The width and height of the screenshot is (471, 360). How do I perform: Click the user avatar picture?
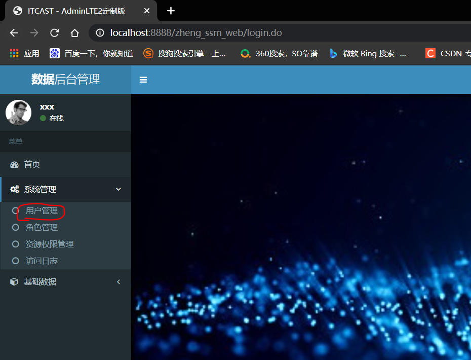pyautogui.click(x=18, y=113)
